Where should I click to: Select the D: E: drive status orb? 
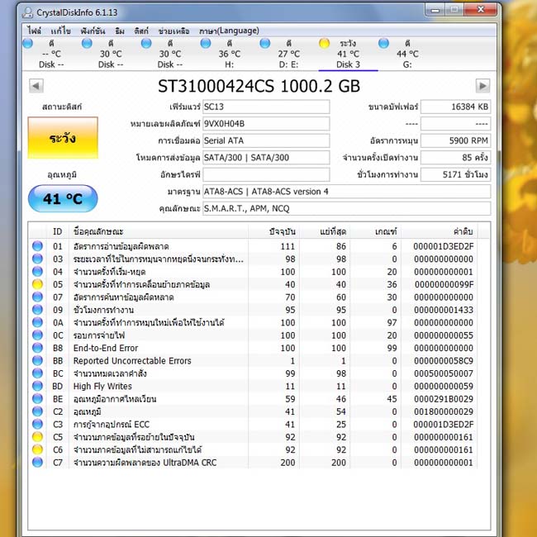click(x=264, y=43)
